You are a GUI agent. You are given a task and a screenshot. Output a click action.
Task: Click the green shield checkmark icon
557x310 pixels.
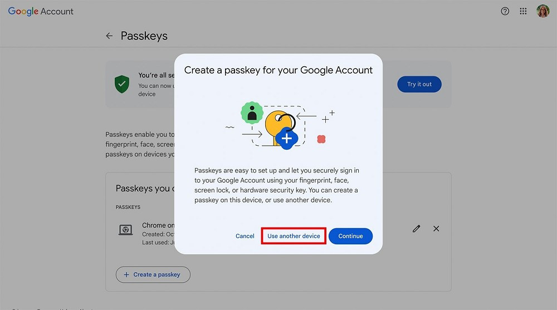tap(121, 85)
